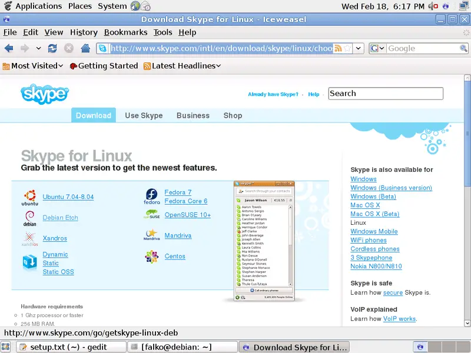Click the Debian swirl logo
471x353 pixels.
pos(30,218)
